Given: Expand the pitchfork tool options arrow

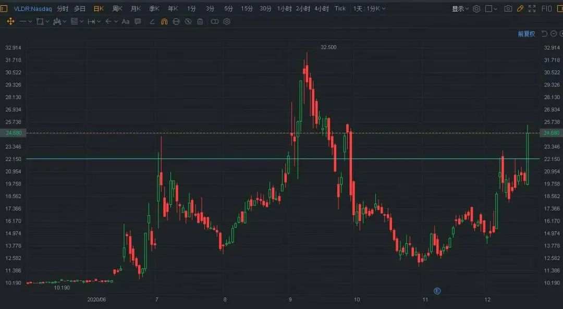Looking at the screenshot, I should pyautogui.click(x=64, y=22).
